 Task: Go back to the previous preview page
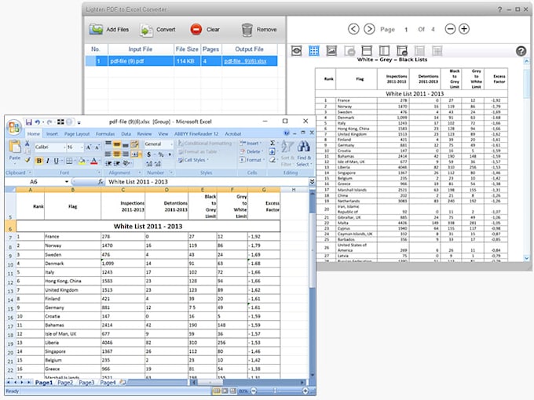353,29
